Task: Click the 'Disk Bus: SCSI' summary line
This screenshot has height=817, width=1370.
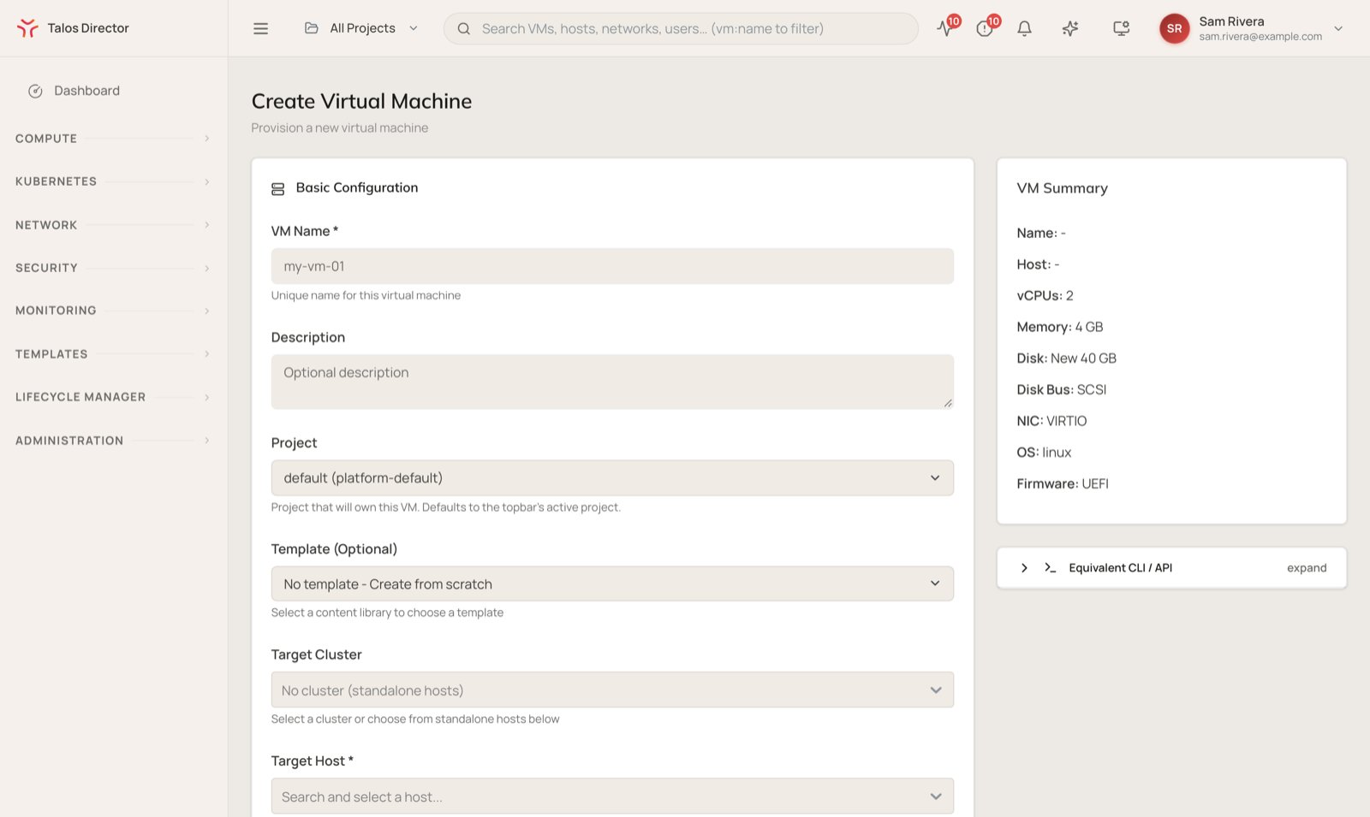Action: pos(1062,390)
